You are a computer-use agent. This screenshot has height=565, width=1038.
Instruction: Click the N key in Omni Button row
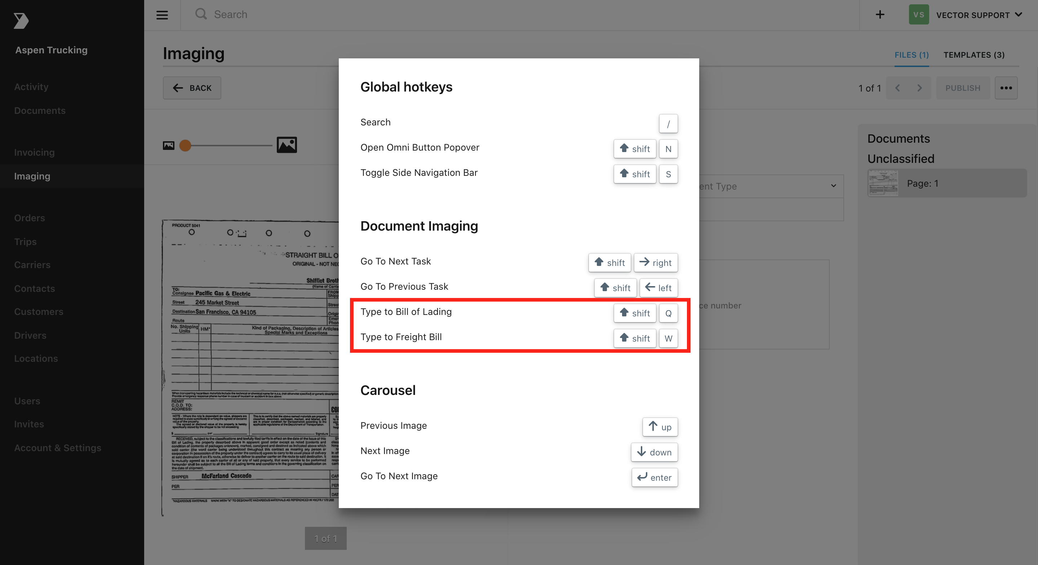tap(669, 149)
